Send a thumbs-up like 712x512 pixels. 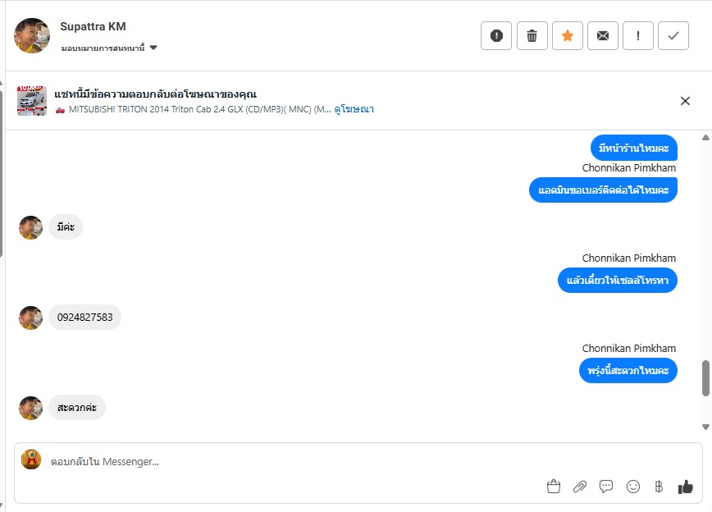(686, 487)
